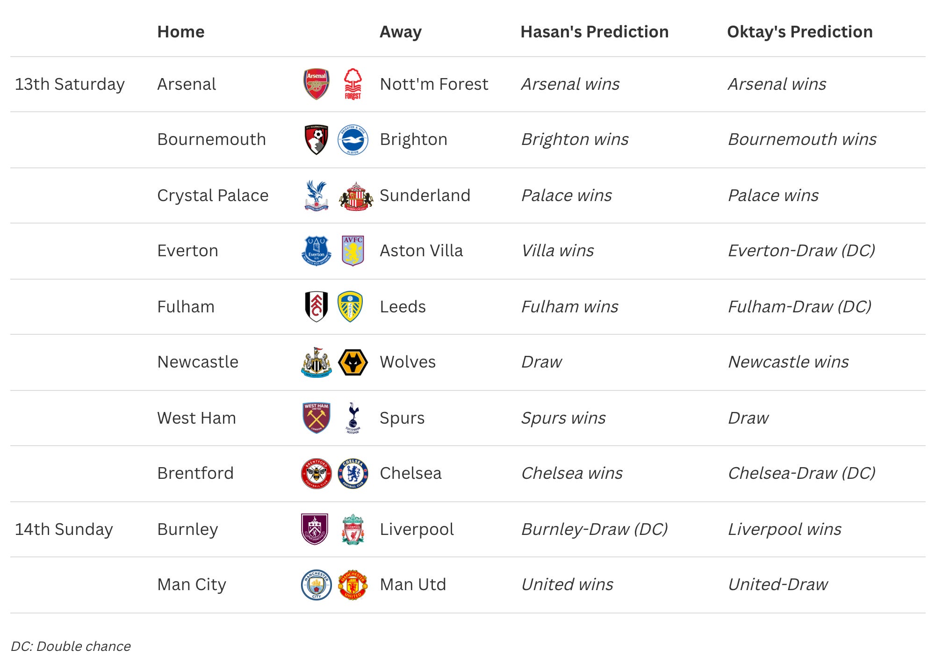The image size is (935, 664).
Task: Click the Bournemouth home team name
Action: [x=211, y=139]
